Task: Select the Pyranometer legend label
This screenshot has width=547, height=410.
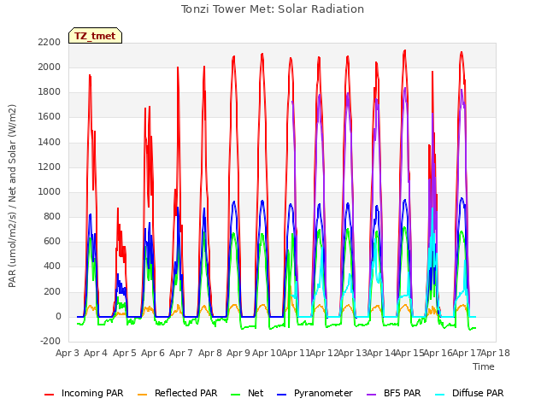Action: (x=323, y=393)
